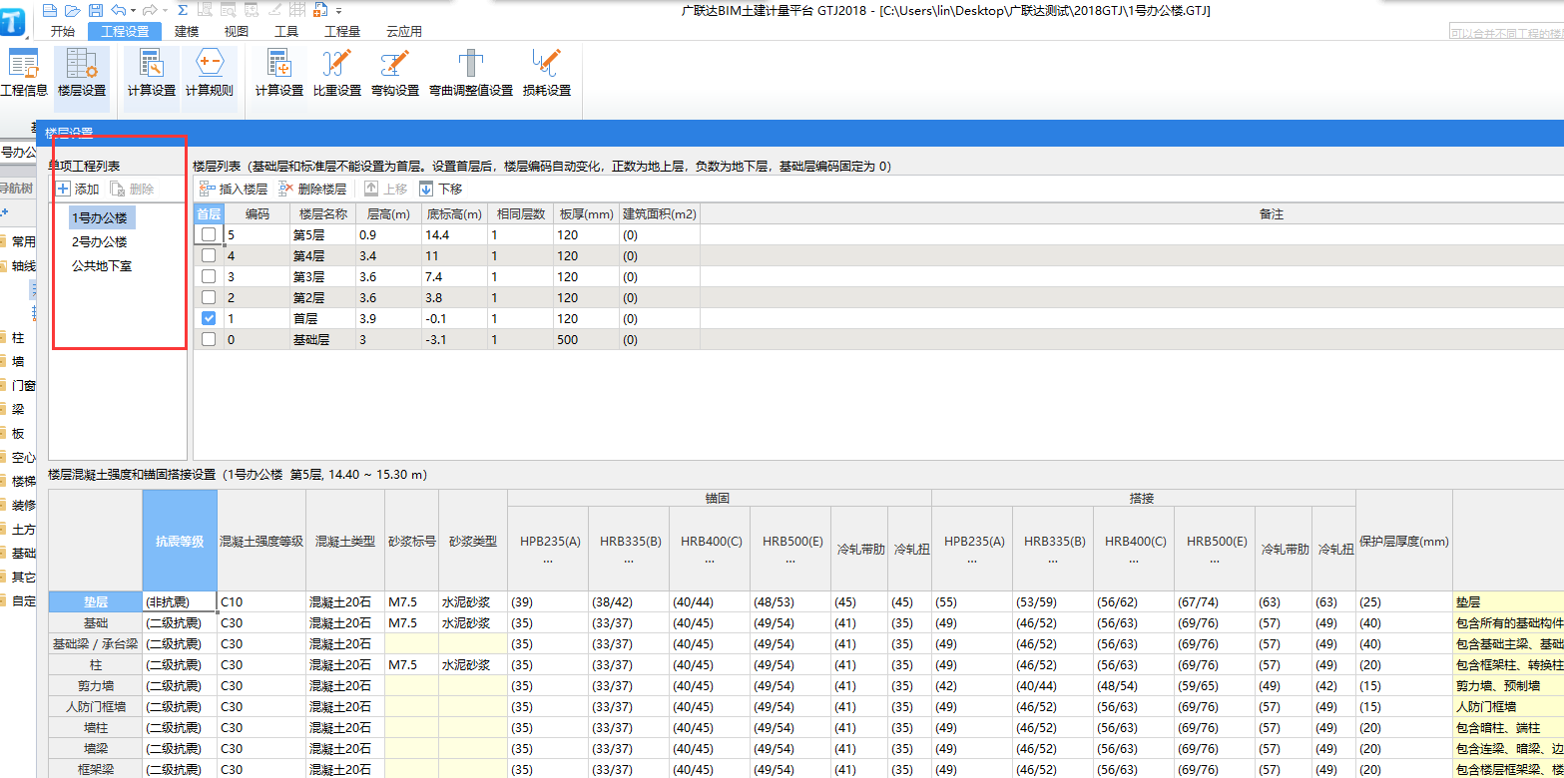Open the undo history dropdown arrow
Viewport: 1564px width, 778px height.
(x=133, y=11)
